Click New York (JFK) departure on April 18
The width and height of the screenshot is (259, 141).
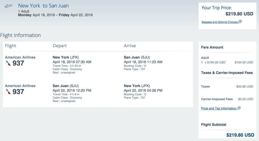click(x=66, y=57)
